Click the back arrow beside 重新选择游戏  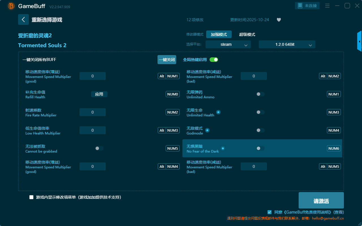23,19
